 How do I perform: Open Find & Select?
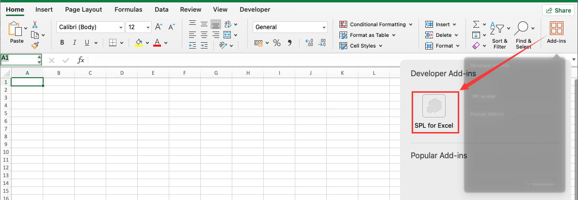523,35
